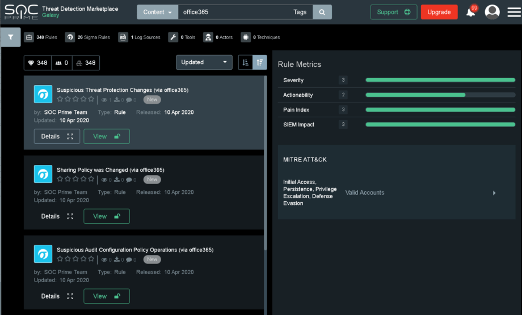Viewport: 522px width, 315px height.
Task: Click views eye icon on Suspicious Audit rule
Action: 104,260
